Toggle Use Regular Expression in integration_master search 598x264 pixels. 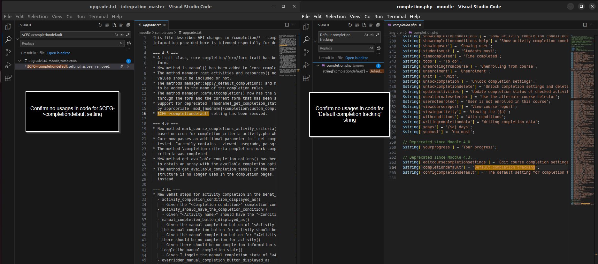tap(128, 35)
